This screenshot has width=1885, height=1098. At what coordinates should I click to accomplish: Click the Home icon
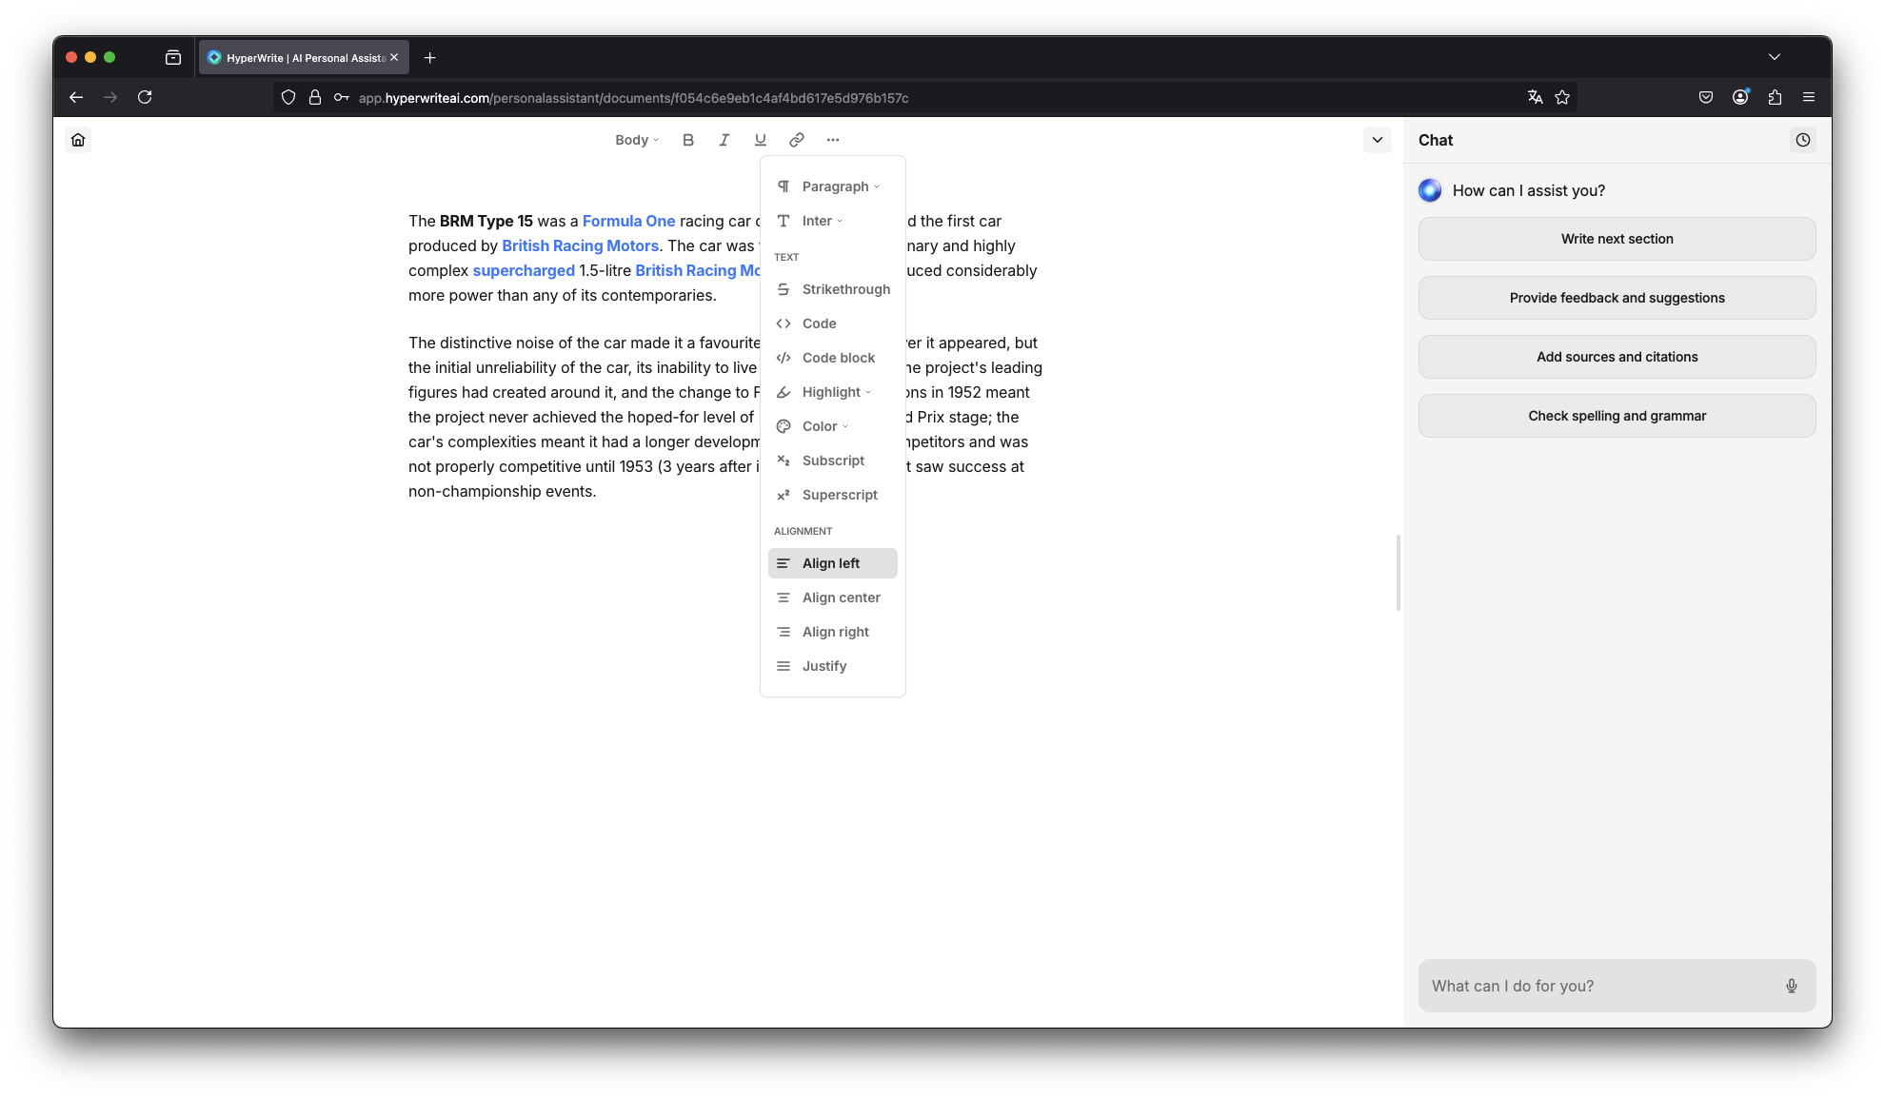pos(78,140)
